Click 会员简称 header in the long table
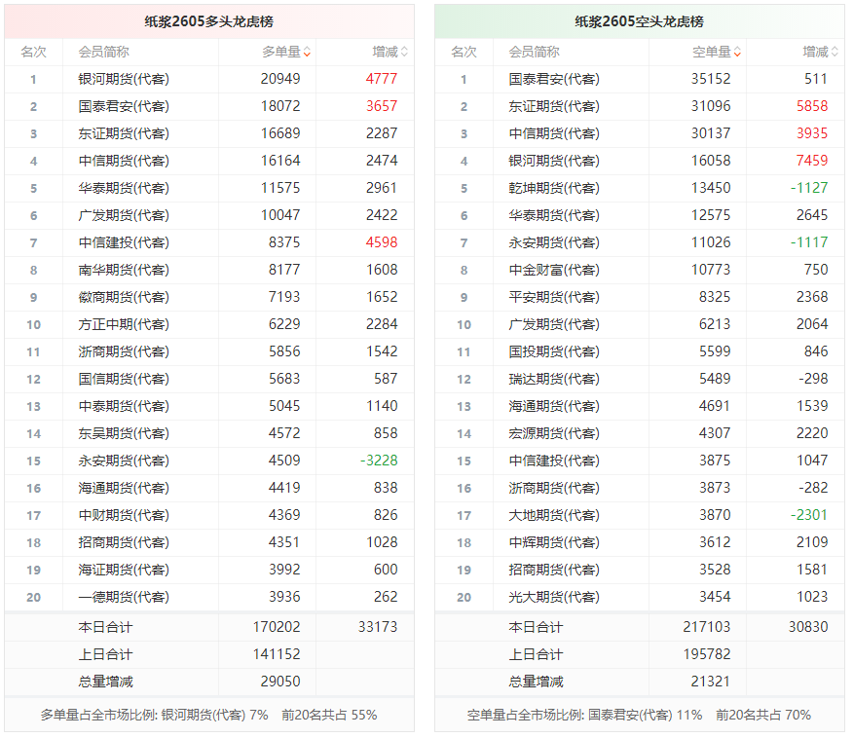Screen dimensions: 853x738 click(x=104, y=53)
